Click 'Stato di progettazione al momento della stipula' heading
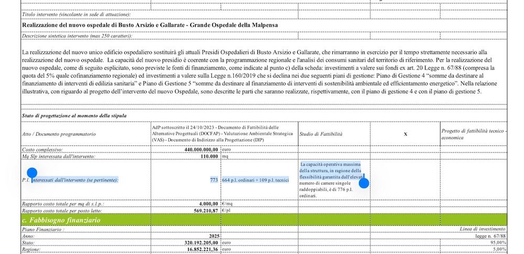The height and width of the screenshot is (254, 524). [x=74, y=116]
